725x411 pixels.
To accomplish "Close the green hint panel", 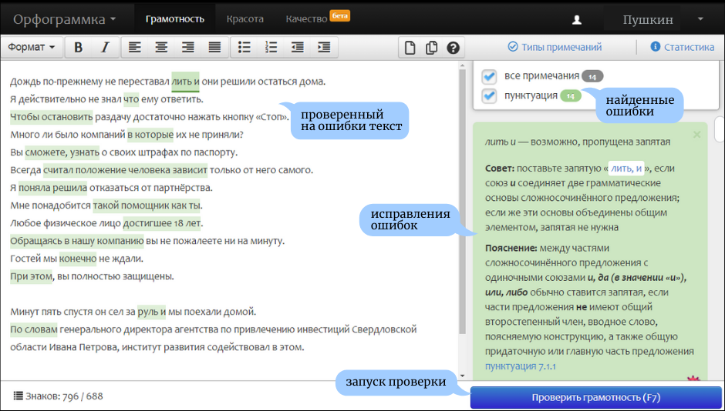I will (x=697, y=134).
